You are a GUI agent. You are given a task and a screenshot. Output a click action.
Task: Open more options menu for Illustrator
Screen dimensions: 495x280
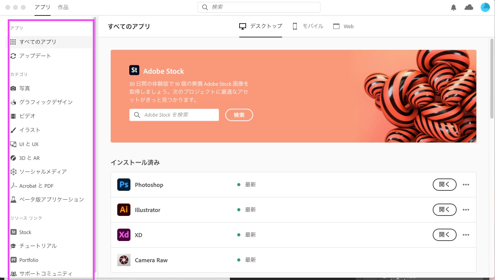(x=466, y=210)
